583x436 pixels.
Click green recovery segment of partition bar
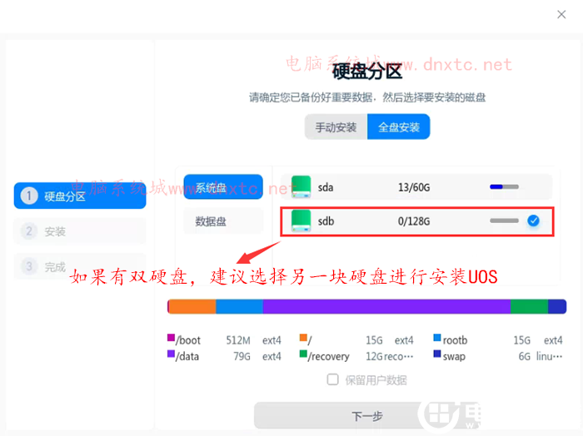point(529,306)
